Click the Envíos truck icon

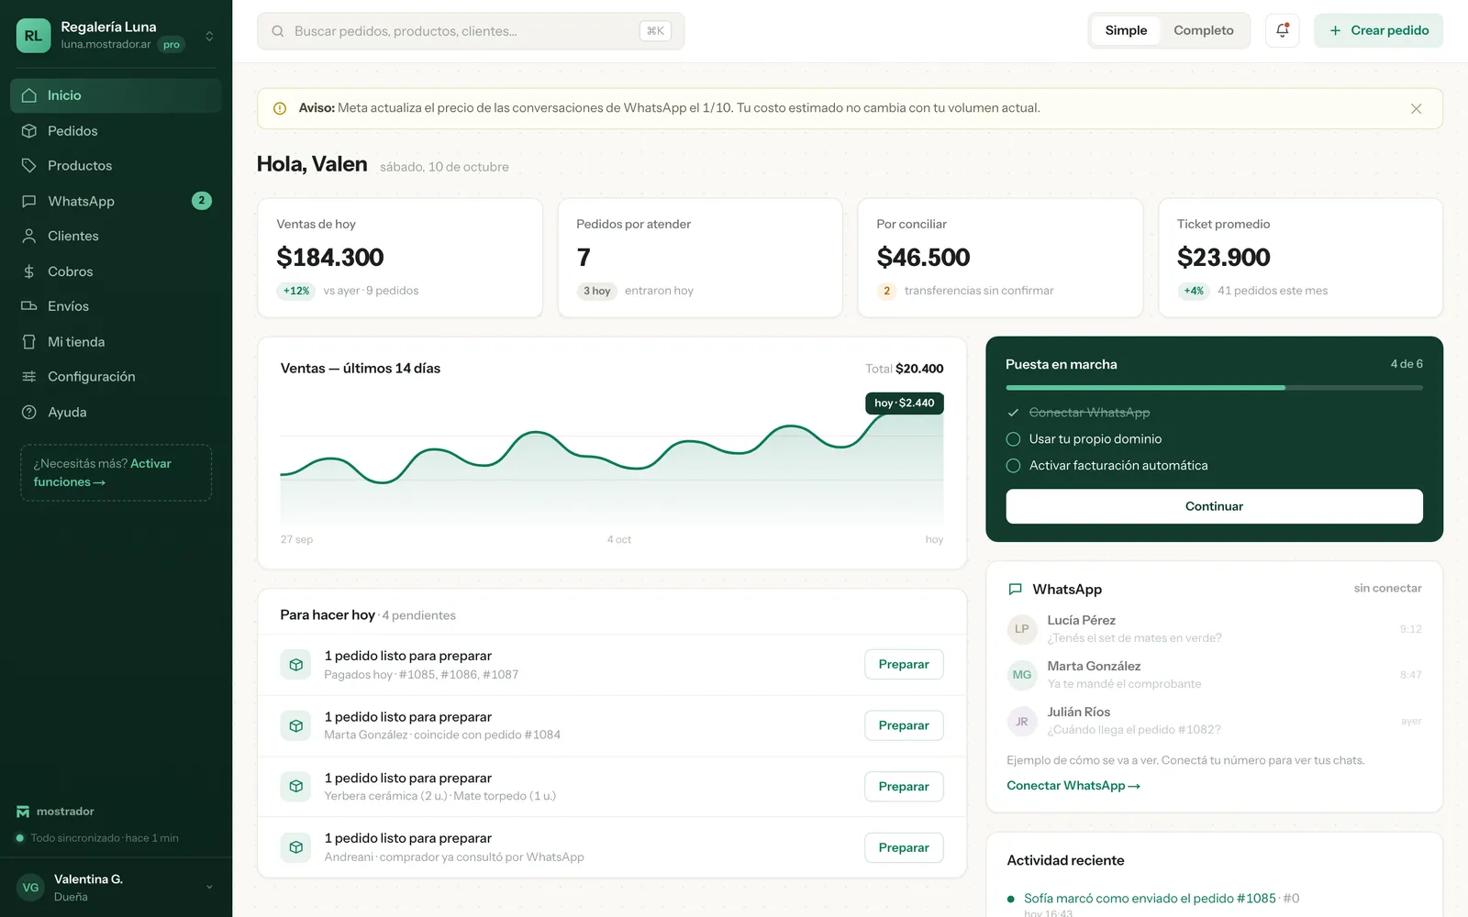[x=29, y=306]
